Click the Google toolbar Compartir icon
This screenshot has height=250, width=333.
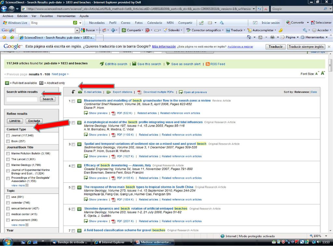click(x=124, y=30)
